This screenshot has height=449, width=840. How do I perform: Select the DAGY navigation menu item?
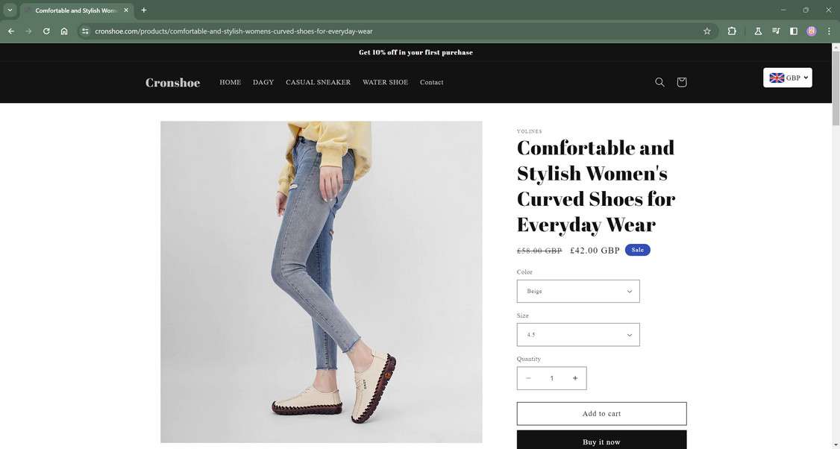coord(264,82)
